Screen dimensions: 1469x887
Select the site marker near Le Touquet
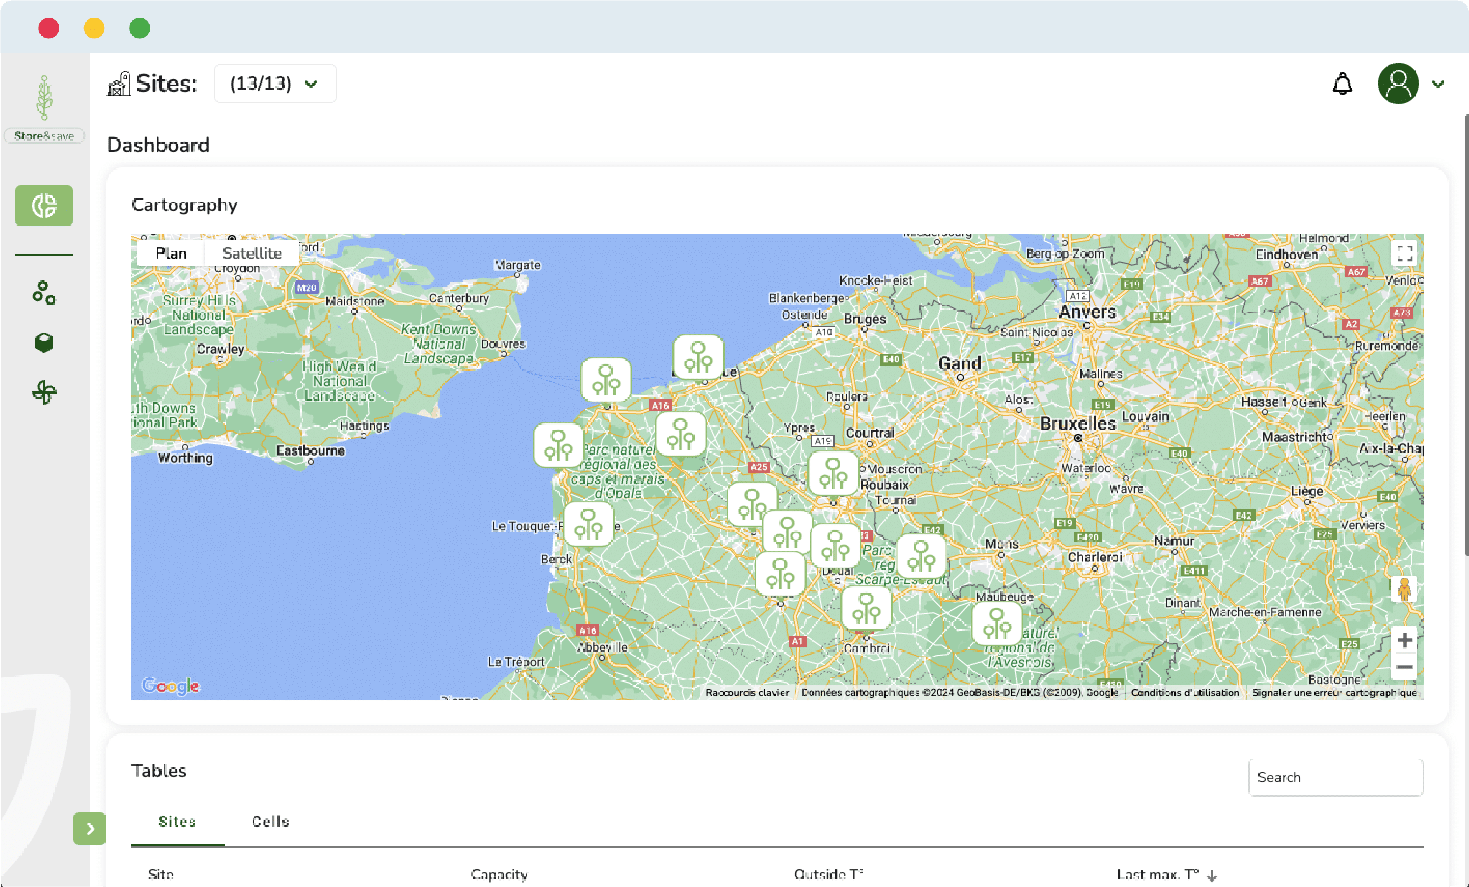coord(588,524)
